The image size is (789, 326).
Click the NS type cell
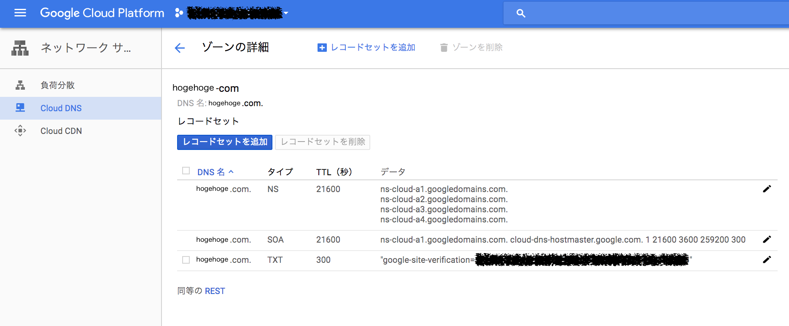(x=273, y=189)
